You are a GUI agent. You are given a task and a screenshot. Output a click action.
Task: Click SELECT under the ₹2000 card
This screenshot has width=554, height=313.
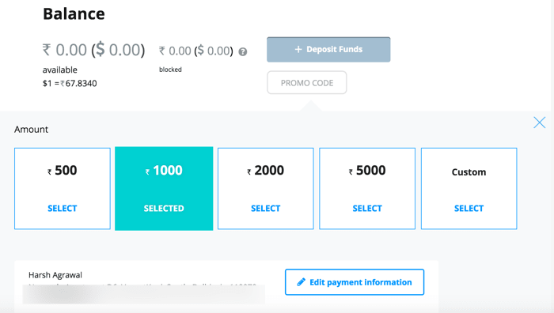pos(266,209)
